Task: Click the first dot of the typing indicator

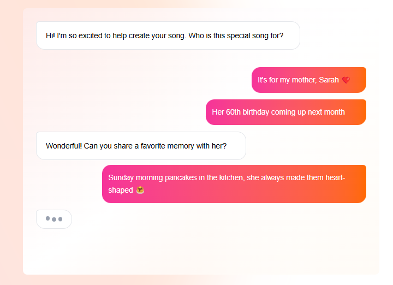Action: pyautogui.click(x=48, y=219)
